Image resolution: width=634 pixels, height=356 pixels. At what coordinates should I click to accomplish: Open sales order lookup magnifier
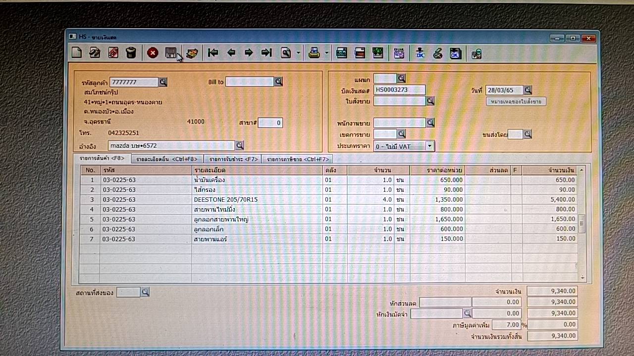[x=430, y=101]
